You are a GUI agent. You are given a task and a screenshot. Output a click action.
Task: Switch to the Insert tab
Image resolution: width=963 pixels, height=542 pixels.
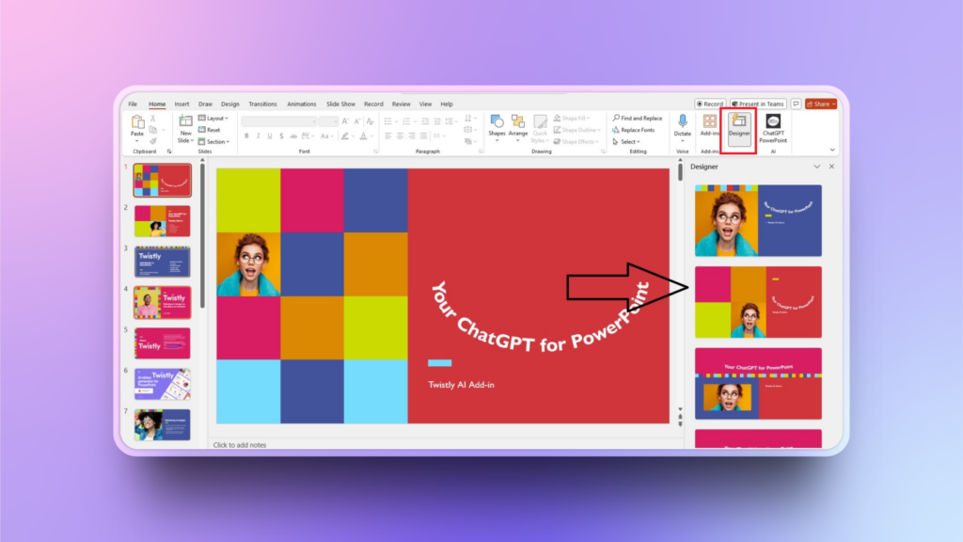coord(182,104)
